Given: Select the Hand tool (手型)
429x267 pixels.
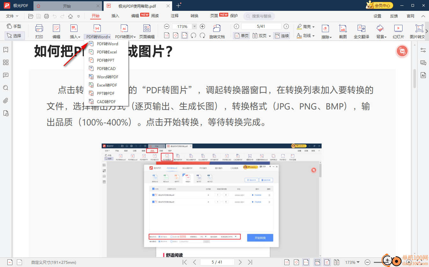Looking at the screenshot, I should point(14,26).
